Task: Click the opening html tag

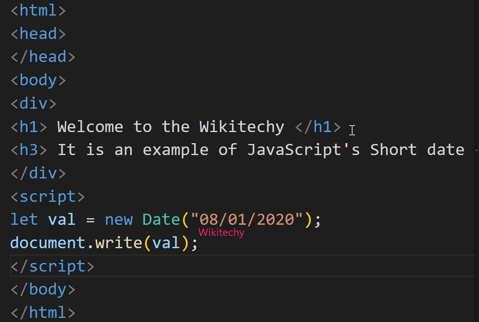Action: tap(38, 10)
